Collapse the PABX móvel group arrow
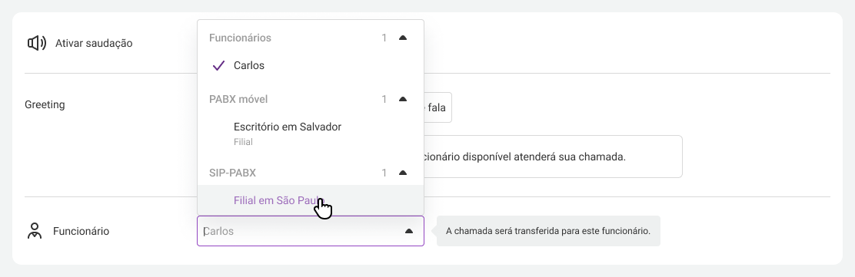 click(x=403, y=100)
